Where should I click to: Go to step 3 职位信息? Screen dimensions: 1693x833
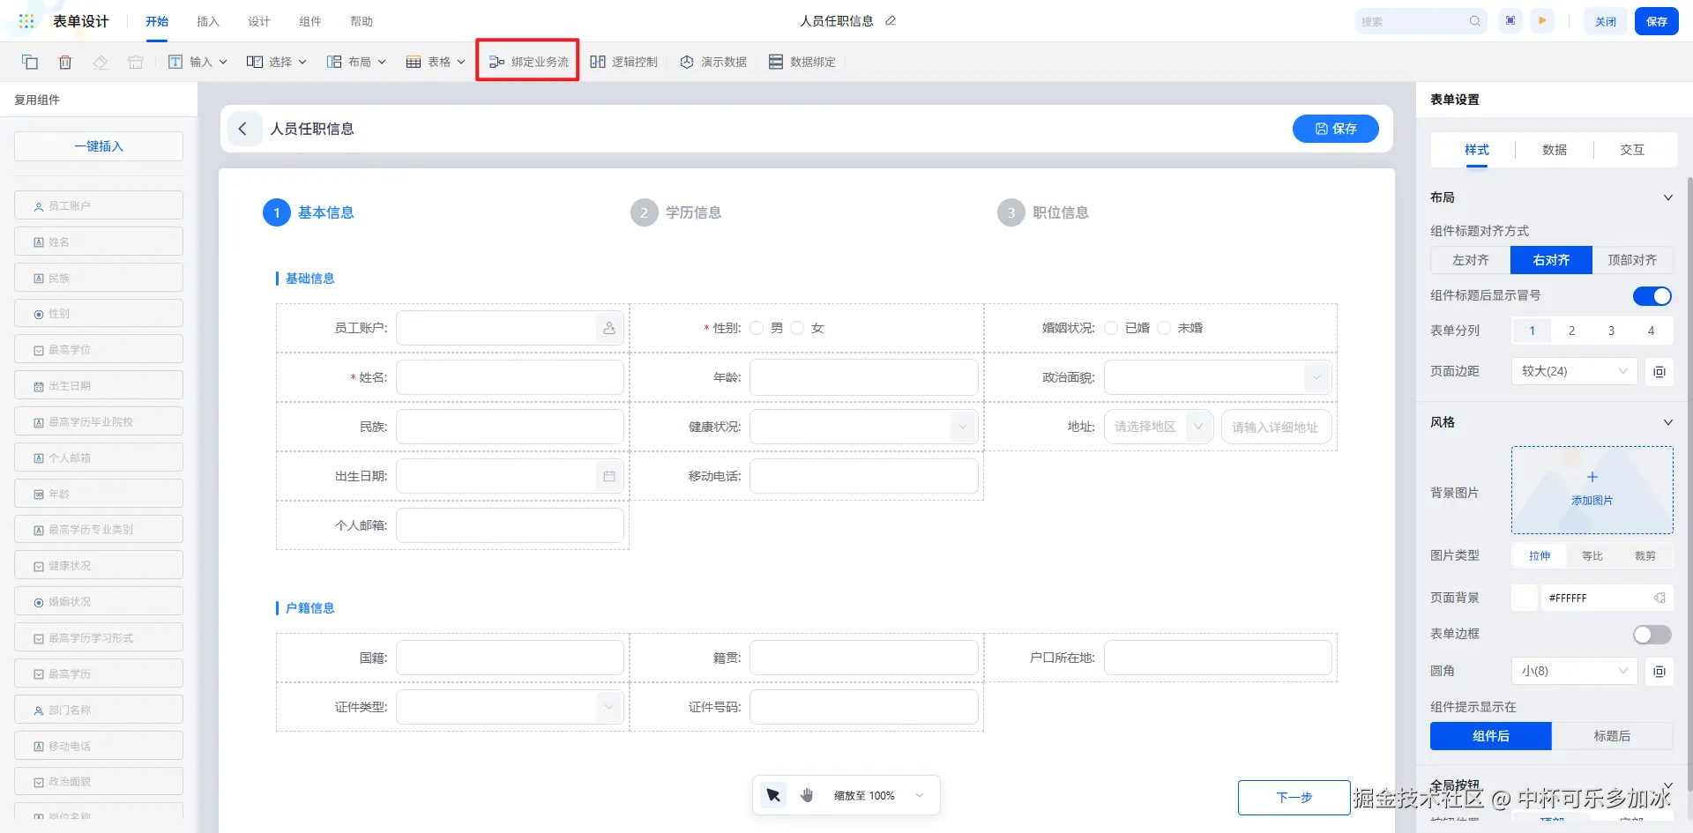[x=1043, y=212]
